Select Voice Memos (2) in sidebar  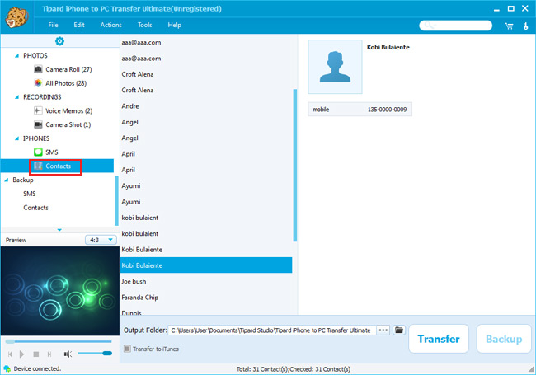pyautogui.click(x=68, y=111)
